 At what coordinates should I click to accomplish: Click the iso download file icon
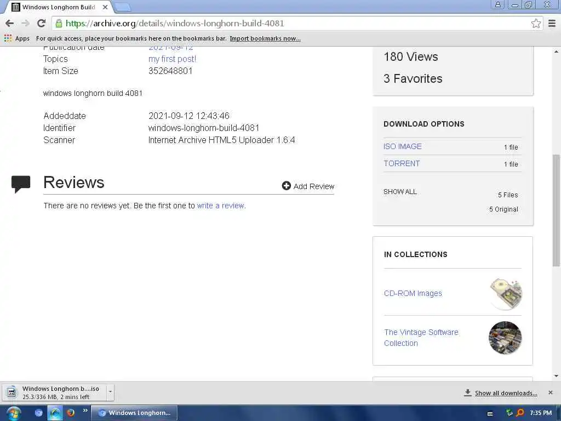[x=12, y=392]
